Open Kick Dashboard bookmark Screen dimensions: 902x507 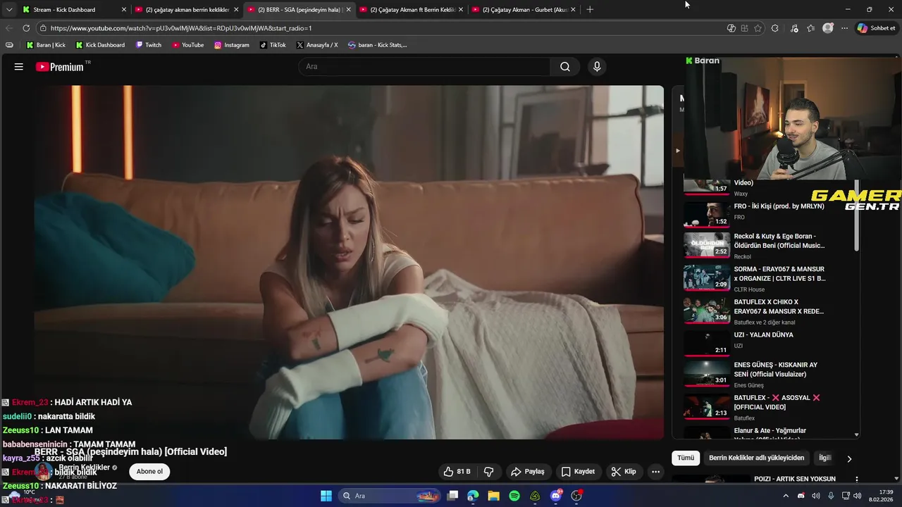[x=100, y=45]
